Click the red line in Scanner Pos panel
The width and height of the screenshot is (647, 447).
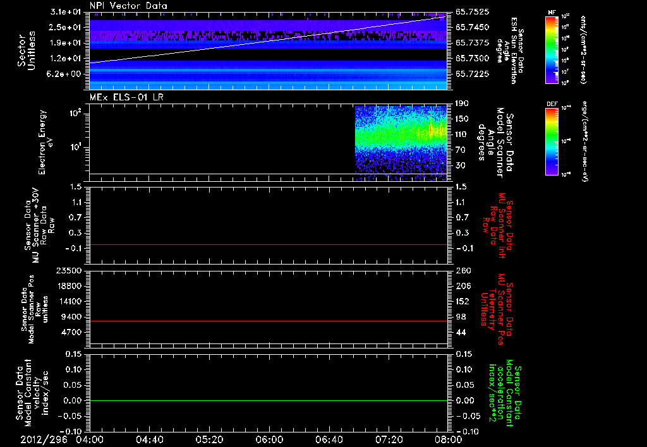pos(268,321)
